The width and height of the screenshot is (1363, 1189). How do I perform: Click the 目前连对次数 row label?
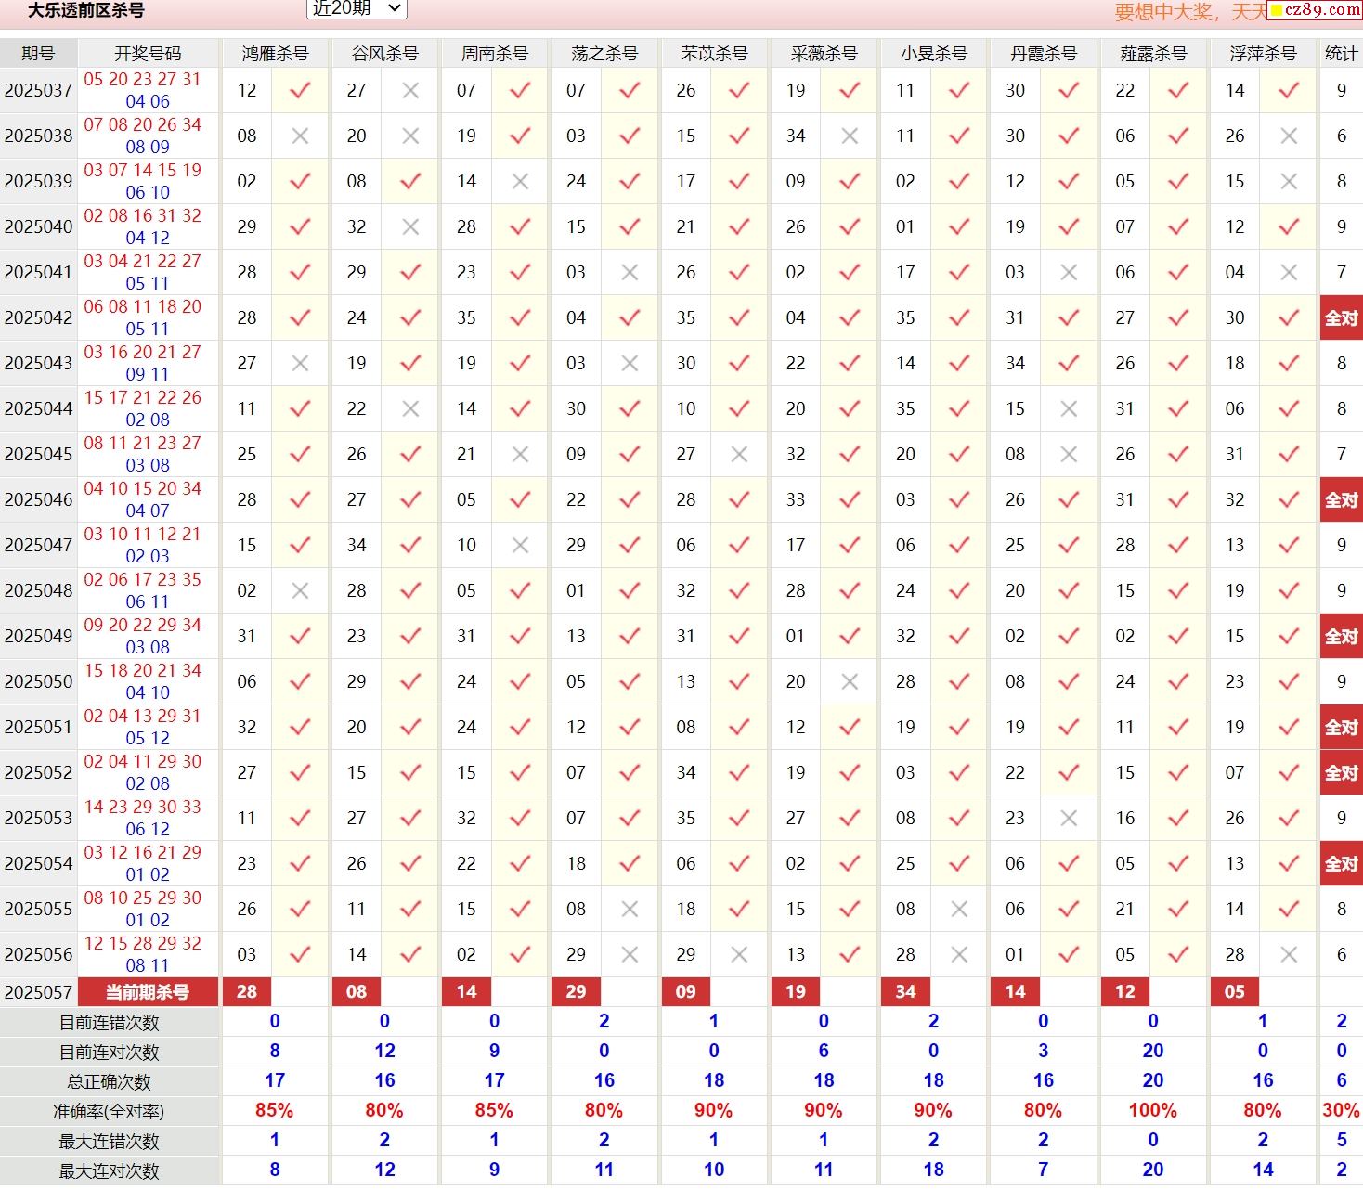pyautogui.click(x=110, y=1052)
